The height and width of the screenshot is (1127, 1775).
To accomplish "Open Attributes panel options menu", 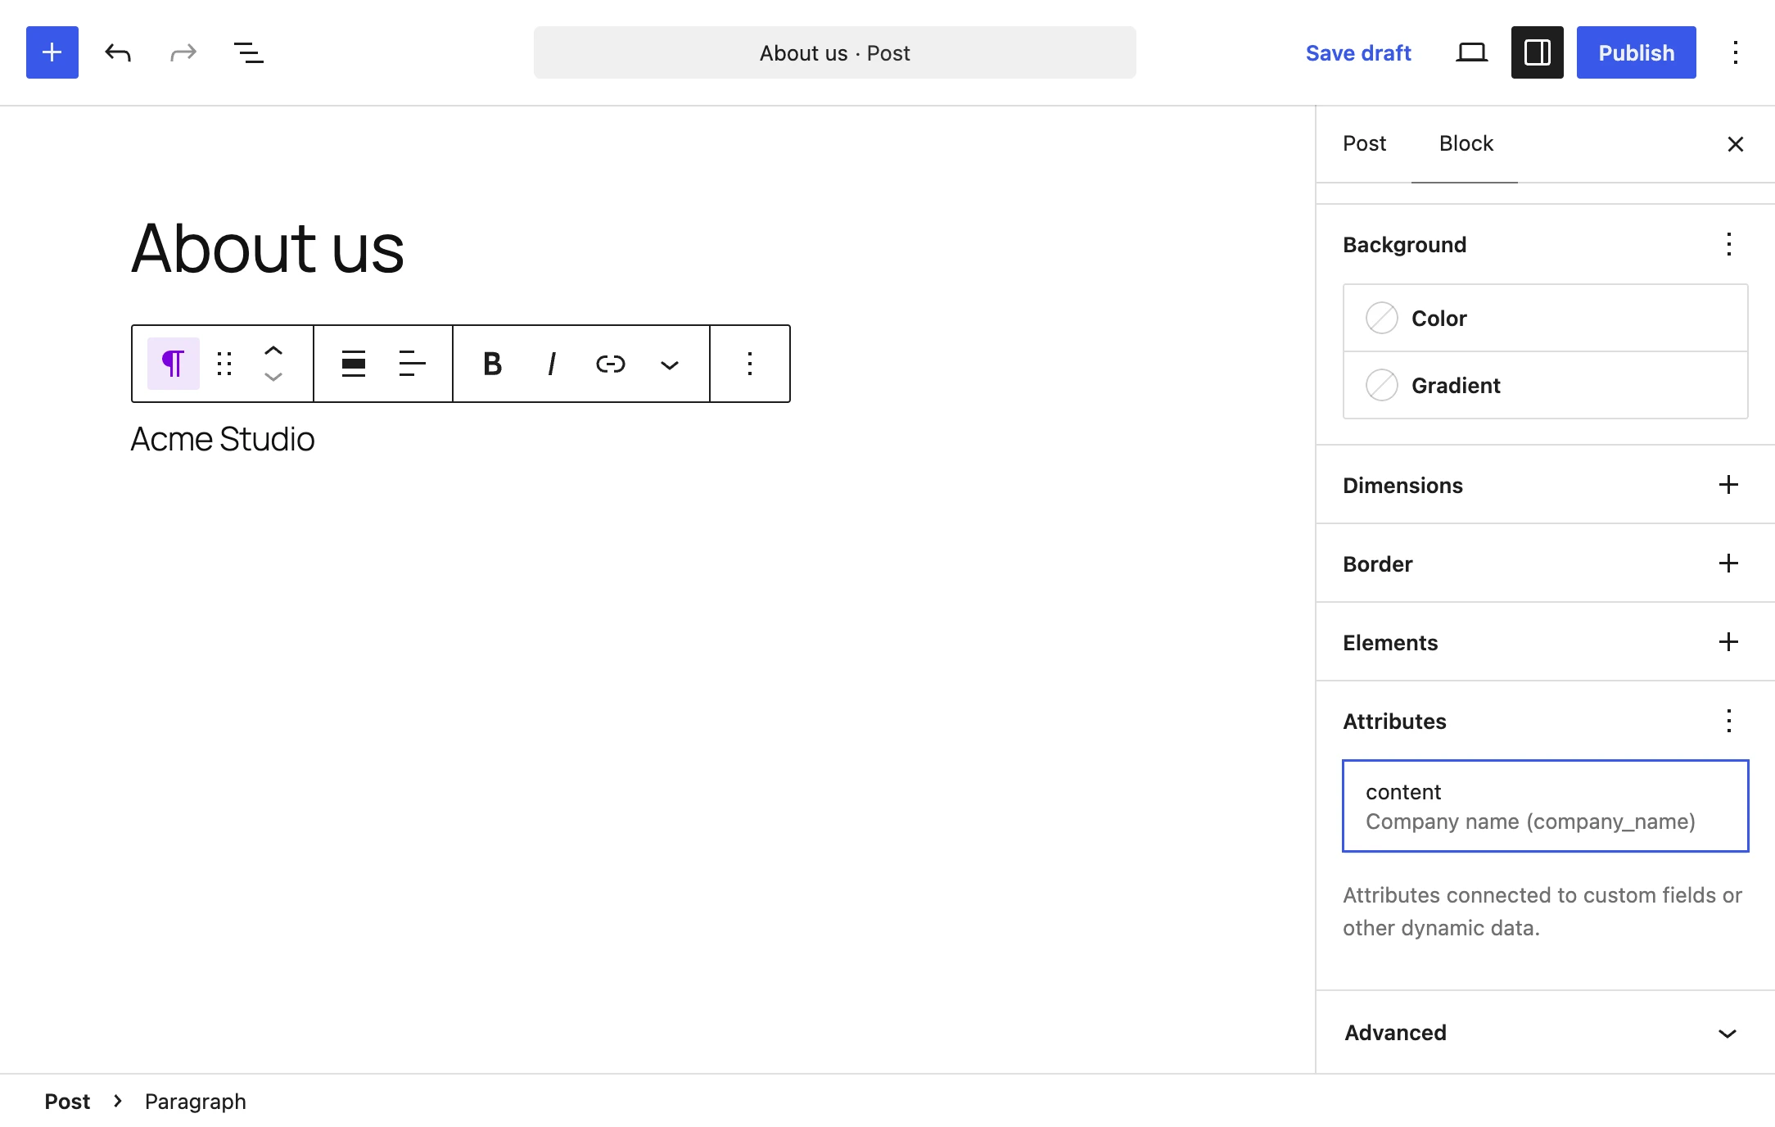I will tap(1729, 721).
